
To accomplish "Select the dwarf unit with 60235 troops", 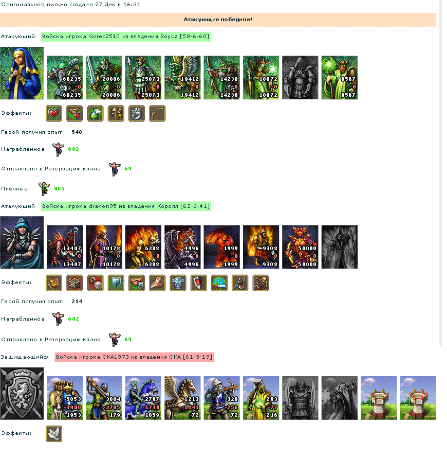I will pos(65,78).
